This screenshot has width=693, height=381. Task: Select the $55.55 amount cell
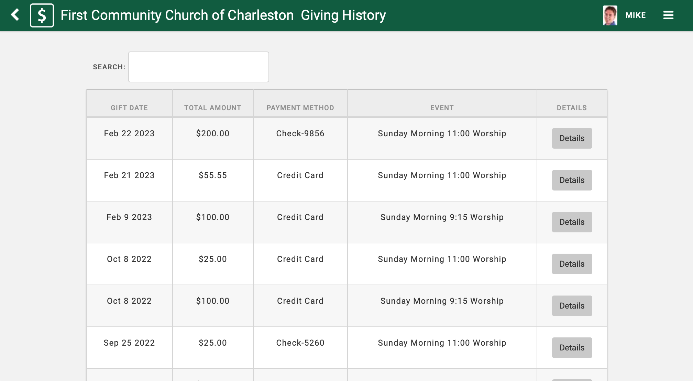click(x=213, y=175)
